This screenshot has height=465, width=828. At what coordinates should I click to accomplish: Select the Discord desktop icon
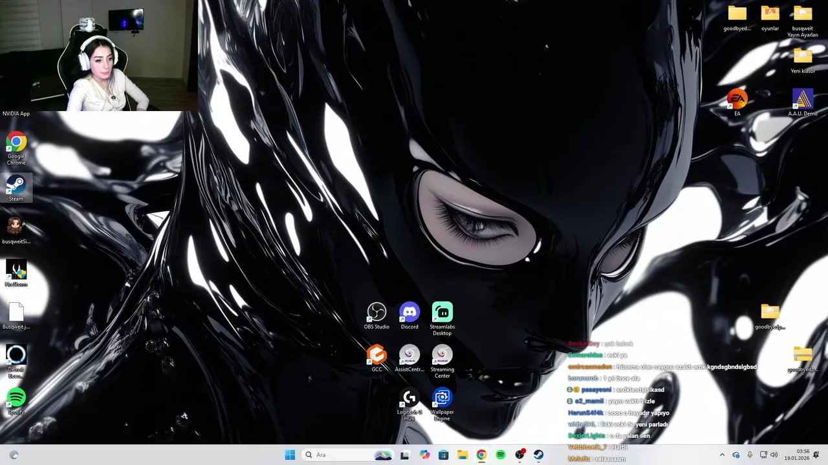[409, 316]
